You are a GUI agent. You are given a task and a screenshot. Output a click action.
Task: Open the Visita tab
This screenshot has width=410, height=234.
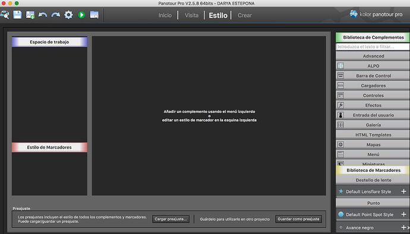coord(191,15)
